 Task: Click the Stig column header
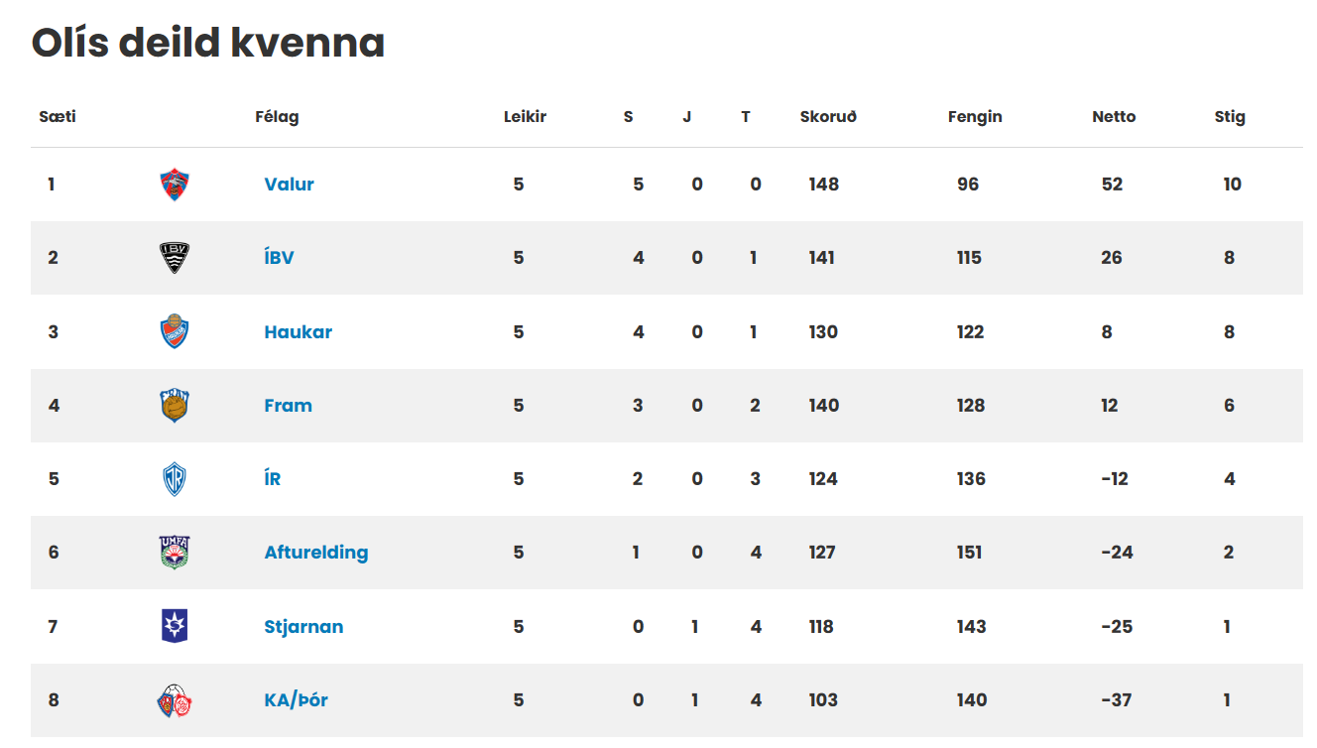(1230, 117)
